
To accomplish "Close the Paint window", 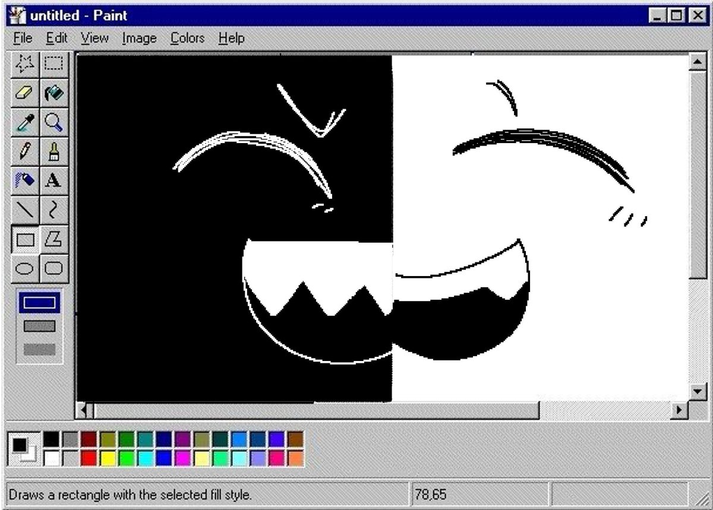I will point(696,15).
